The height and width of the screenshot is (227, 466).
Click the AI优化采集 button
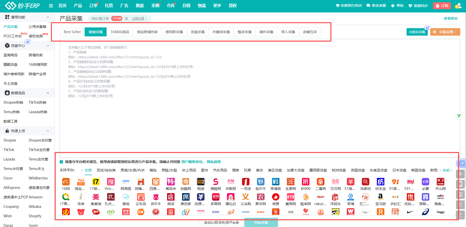(x=417, y=32)
